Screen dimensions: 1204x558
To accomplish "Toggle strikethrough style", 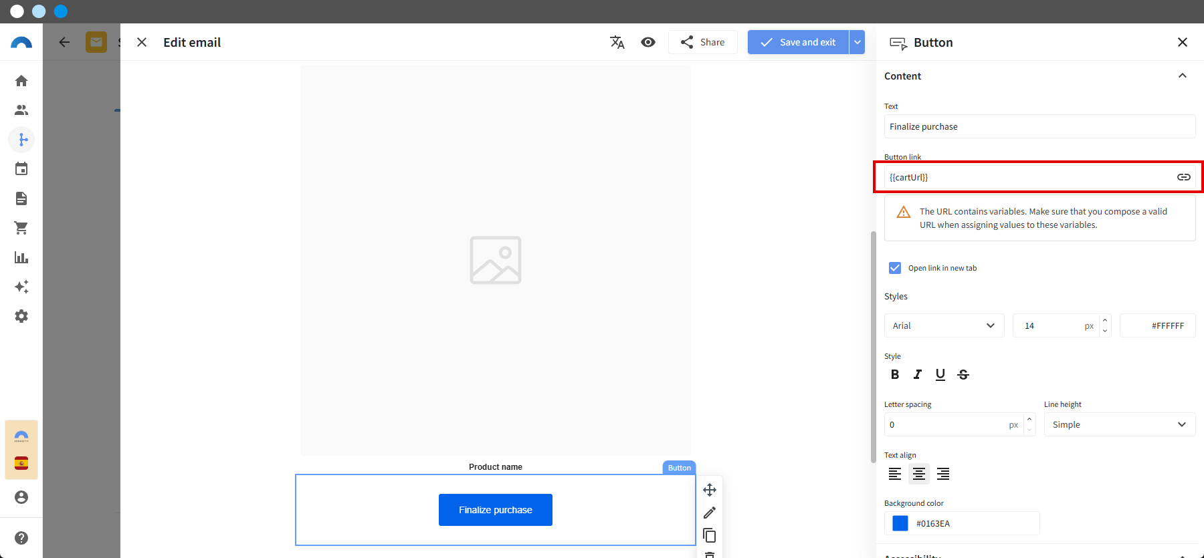I will point(963,374).
